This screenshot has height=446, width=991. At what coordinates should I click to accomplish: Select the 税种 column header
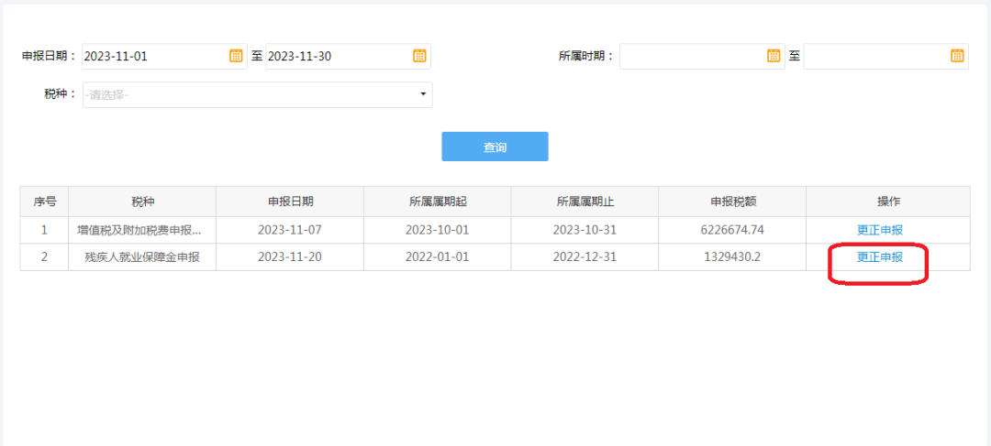pos(142,201)
